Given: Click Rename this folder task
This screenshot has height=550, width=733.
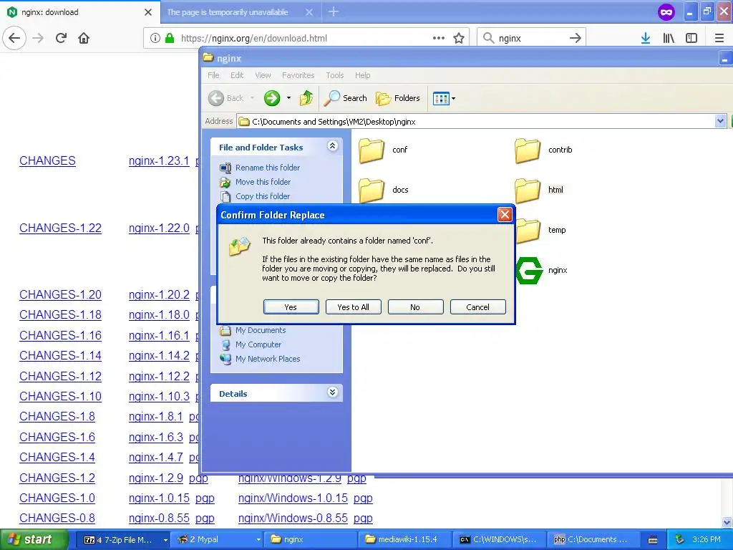Looking at the screenshot, I should tap(268, 168).
